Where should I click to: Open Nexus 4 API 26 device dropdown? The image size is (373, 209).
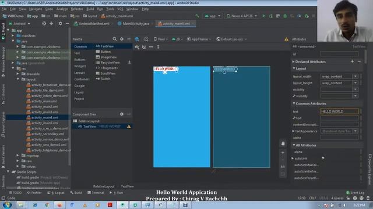pos(242,16)
